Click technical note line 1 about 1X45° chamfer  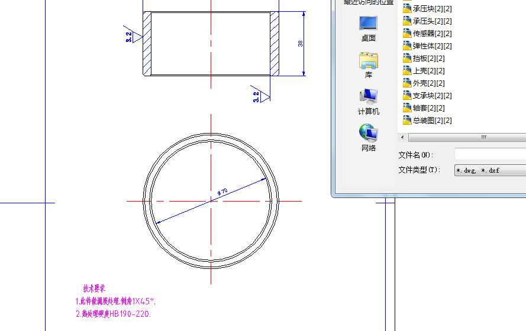pyautogui.click(x=115, y=301)
